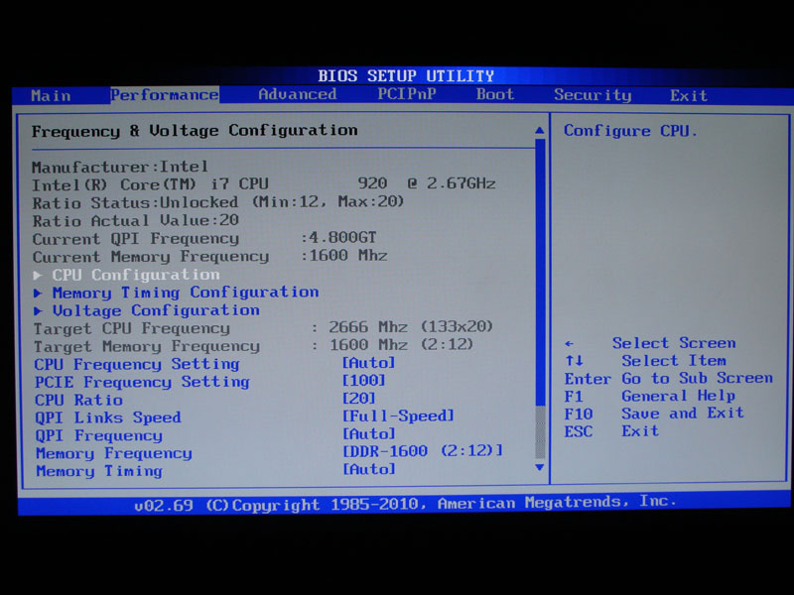
Task: Select the Performance tab
Action: coord(165,94)
